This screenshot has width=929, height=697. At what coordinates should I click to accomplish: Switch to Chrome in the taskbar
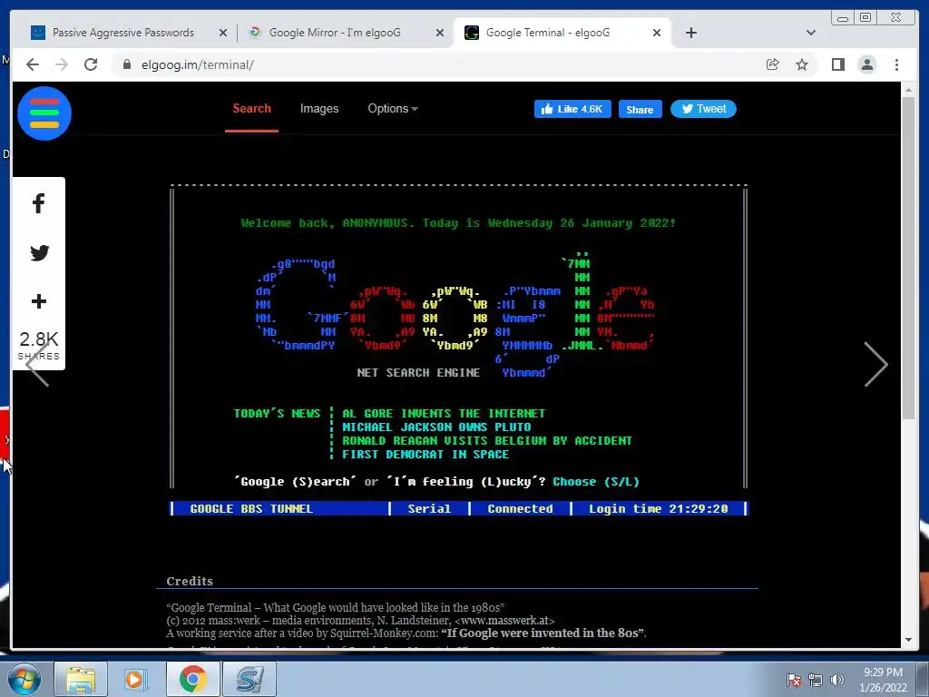click(x=192, y=679)
